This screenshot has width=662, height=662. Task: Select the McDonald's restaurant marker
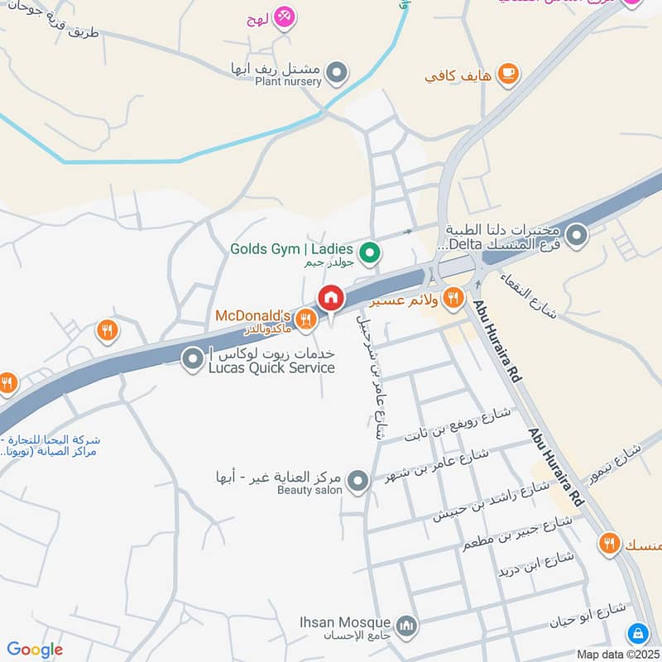click(306, 320)
